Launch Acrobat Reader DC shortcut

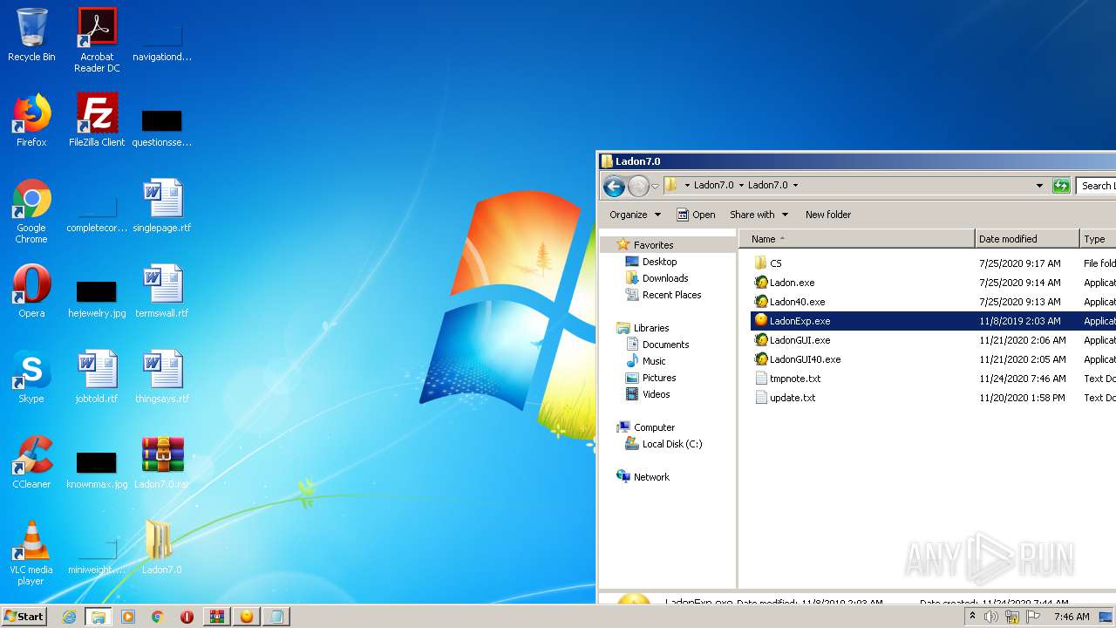97,40
